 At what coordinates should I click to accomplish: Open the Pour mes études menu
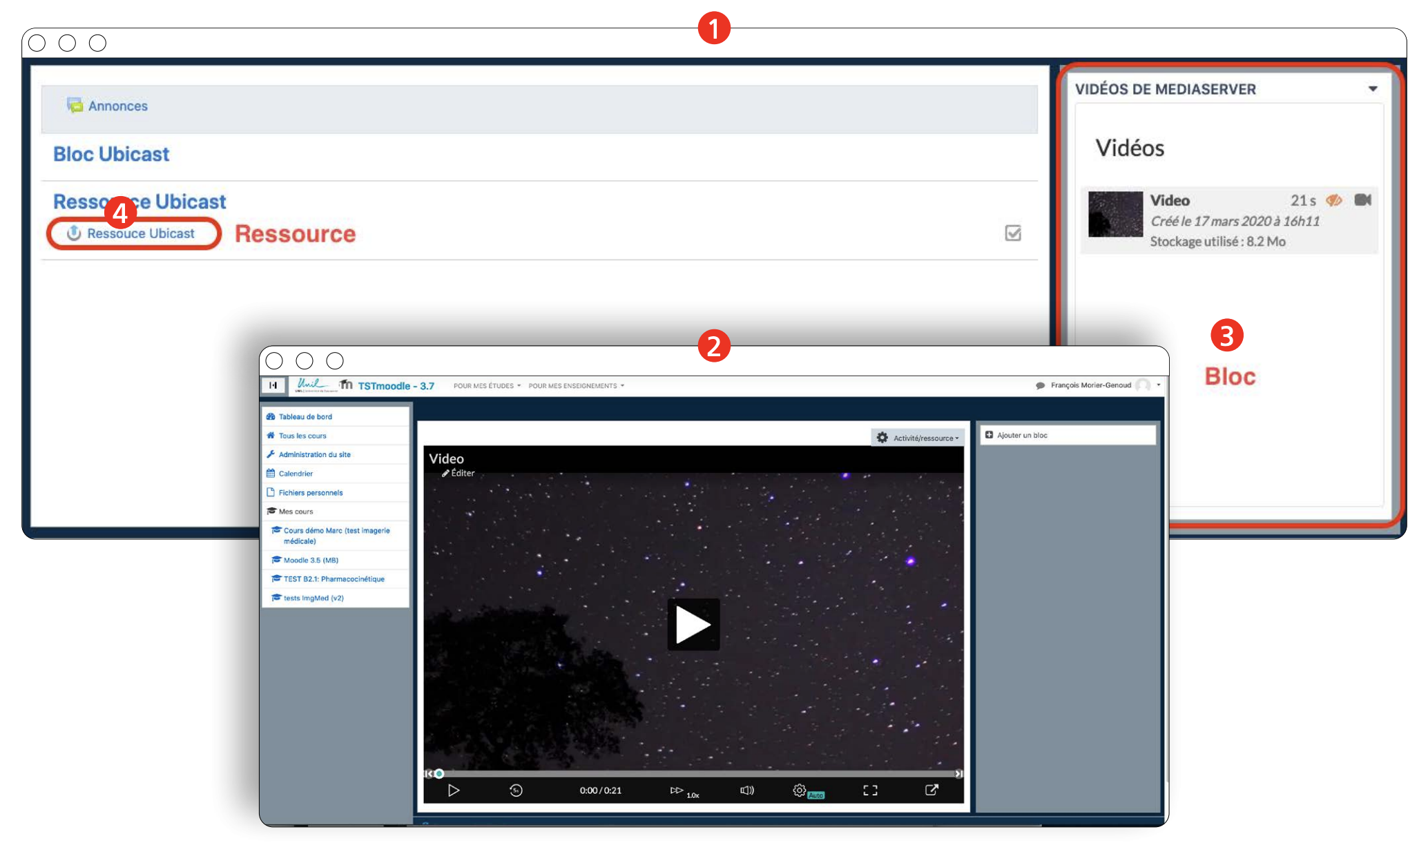(x=487, y=386)
